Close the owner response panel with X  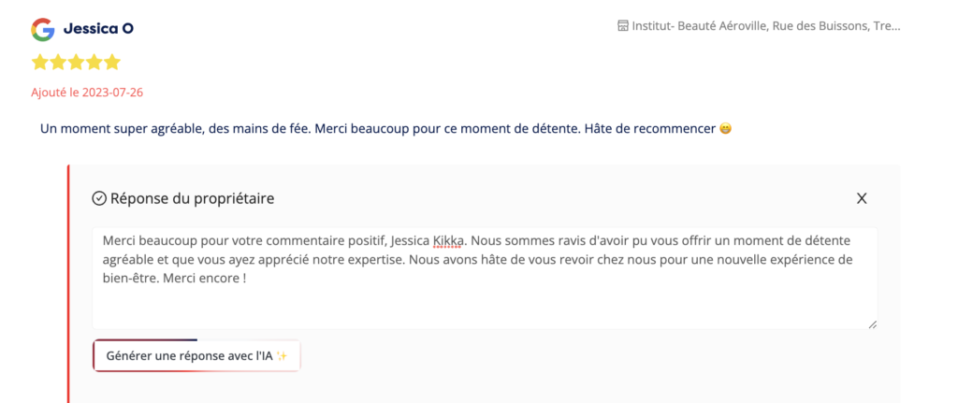click(862, 198)
